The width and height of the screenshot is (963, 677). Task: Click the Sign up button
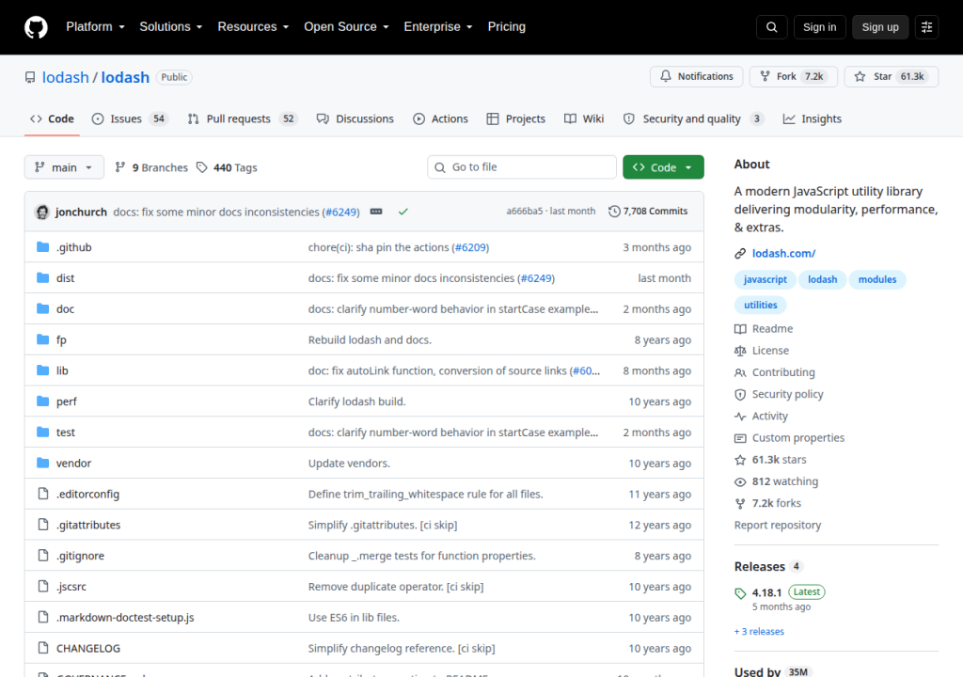(x=880, y=27)
